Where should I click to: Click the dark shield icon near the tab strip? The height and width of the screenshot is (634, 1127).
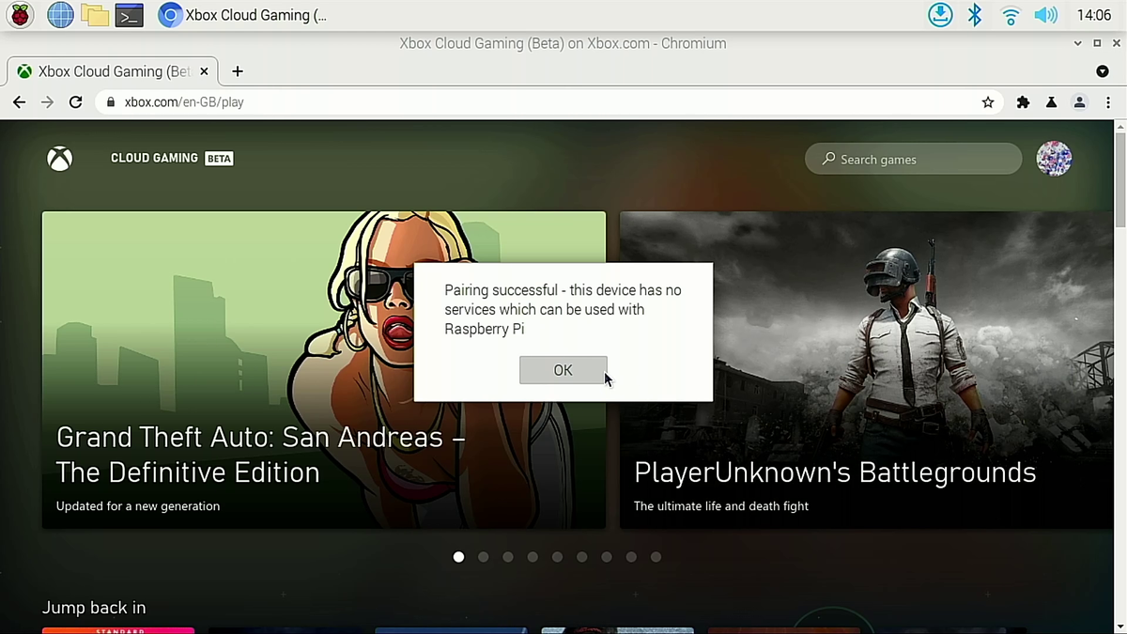click(1103, 71)
